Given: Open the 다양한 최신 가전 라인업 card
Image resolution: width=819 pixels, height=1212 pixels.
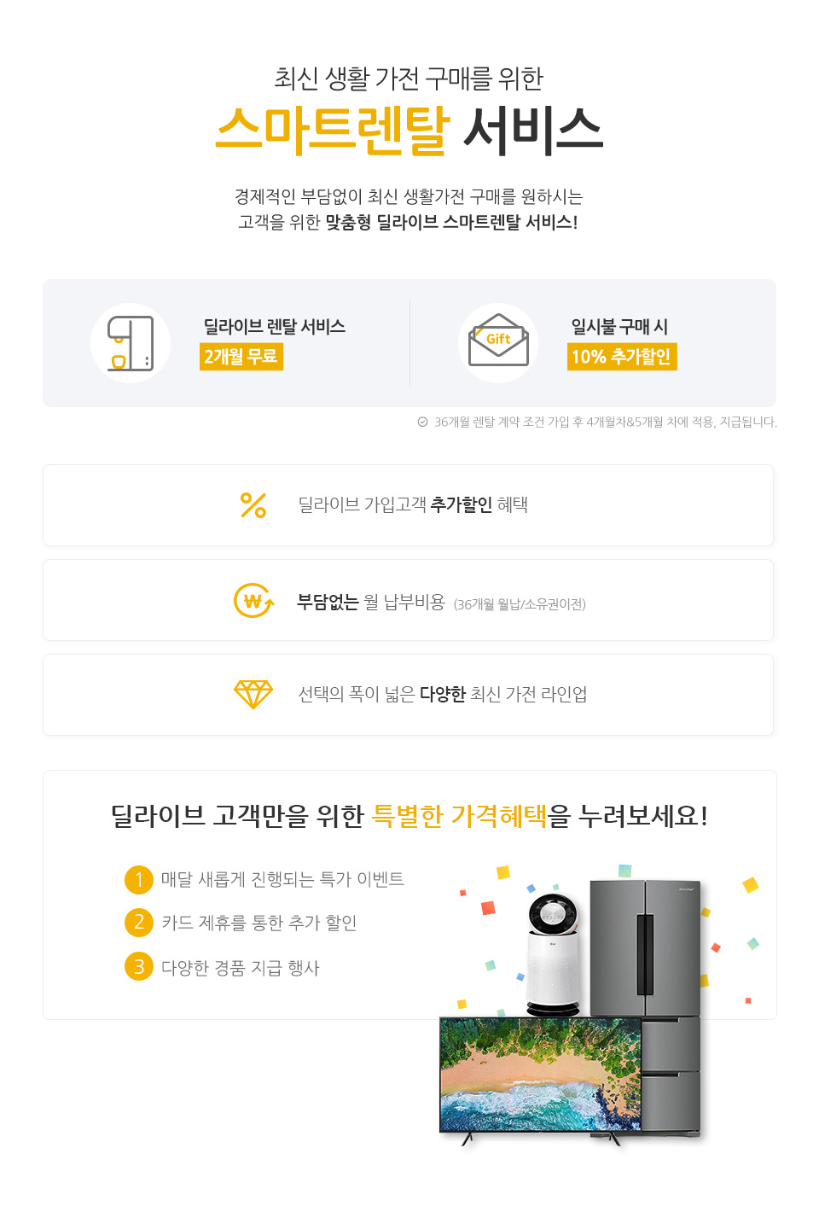Looking at the screenshot, I should pyautogui.click(x=408, y=695).
